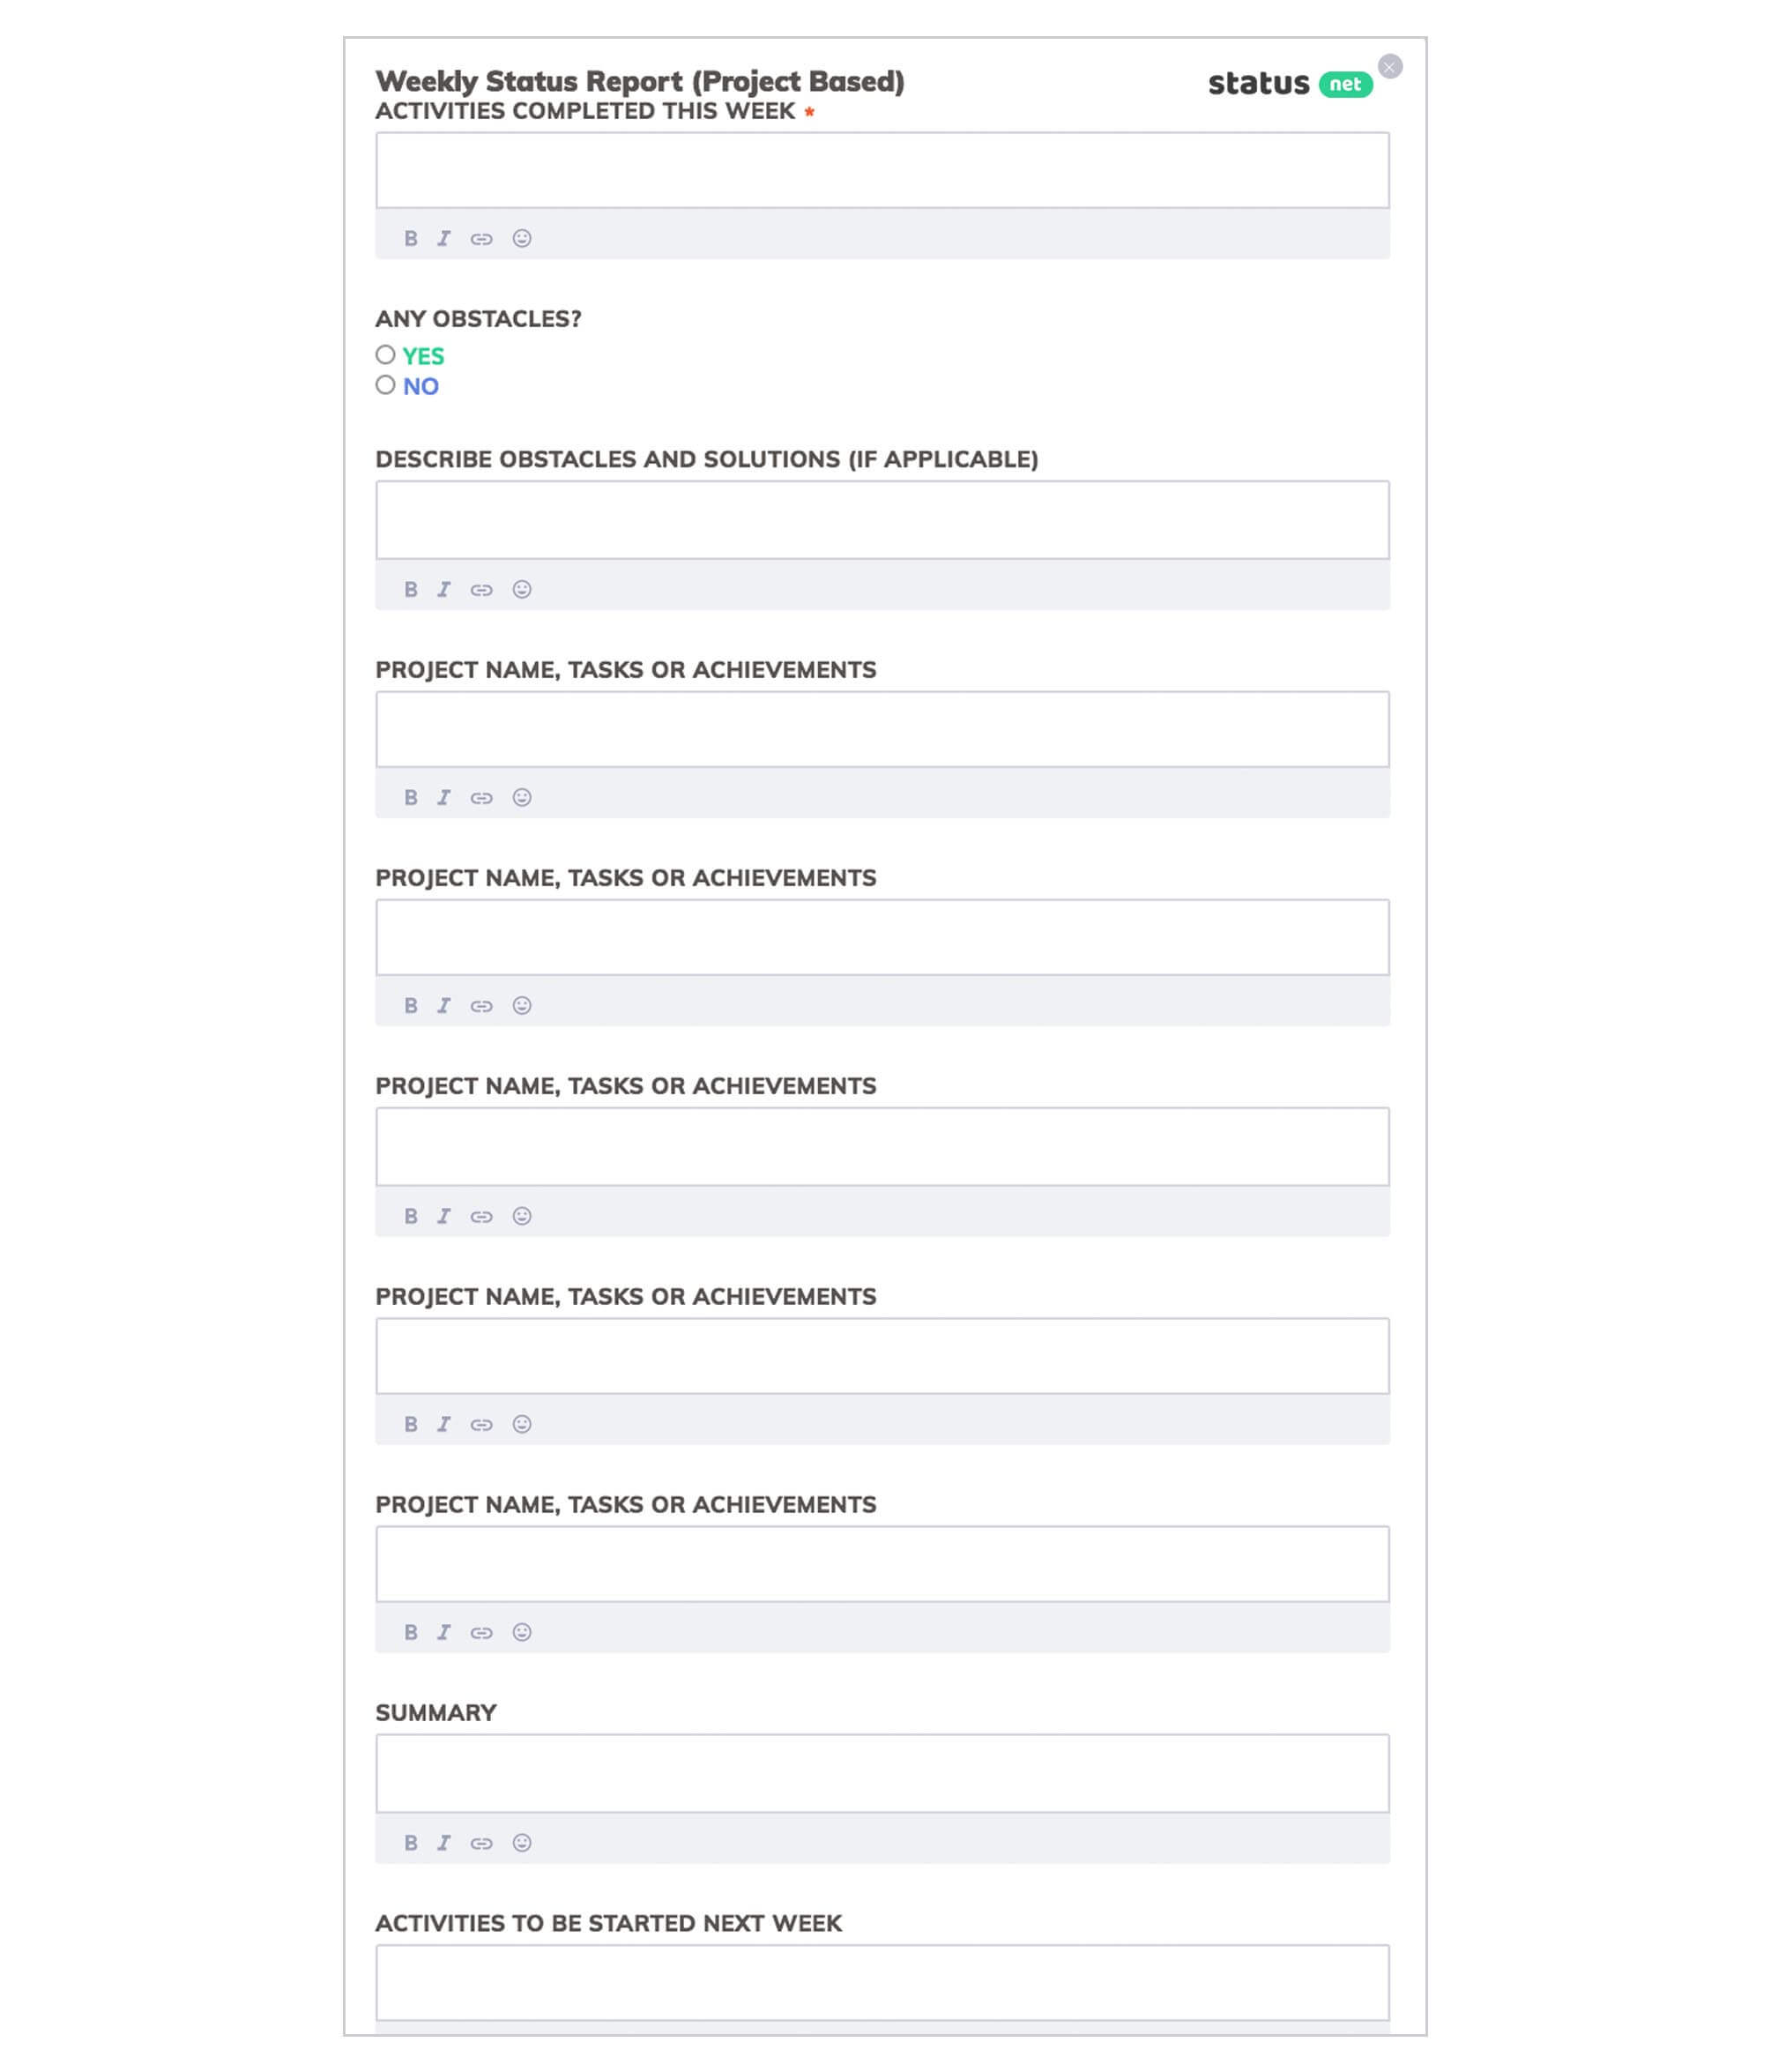This screenshot has width=1771, height=2072.
Task: Click Activities Completed This Week input field
Action: 882,168
